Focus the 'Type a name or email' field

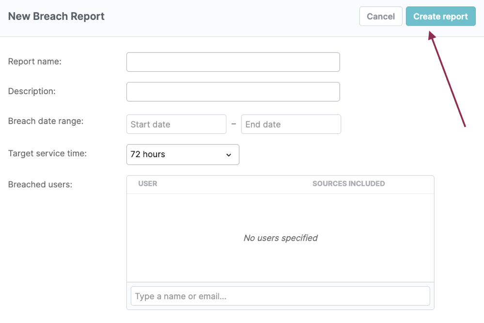[281, 296]
